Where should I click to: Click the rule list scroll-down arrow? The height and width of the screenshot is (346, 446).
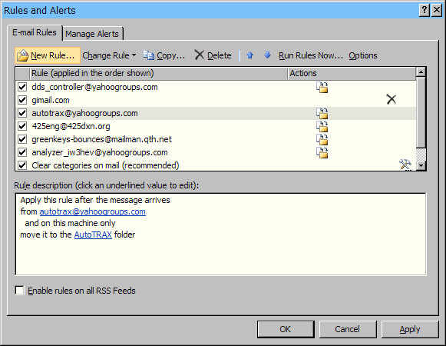click(421, 165)
